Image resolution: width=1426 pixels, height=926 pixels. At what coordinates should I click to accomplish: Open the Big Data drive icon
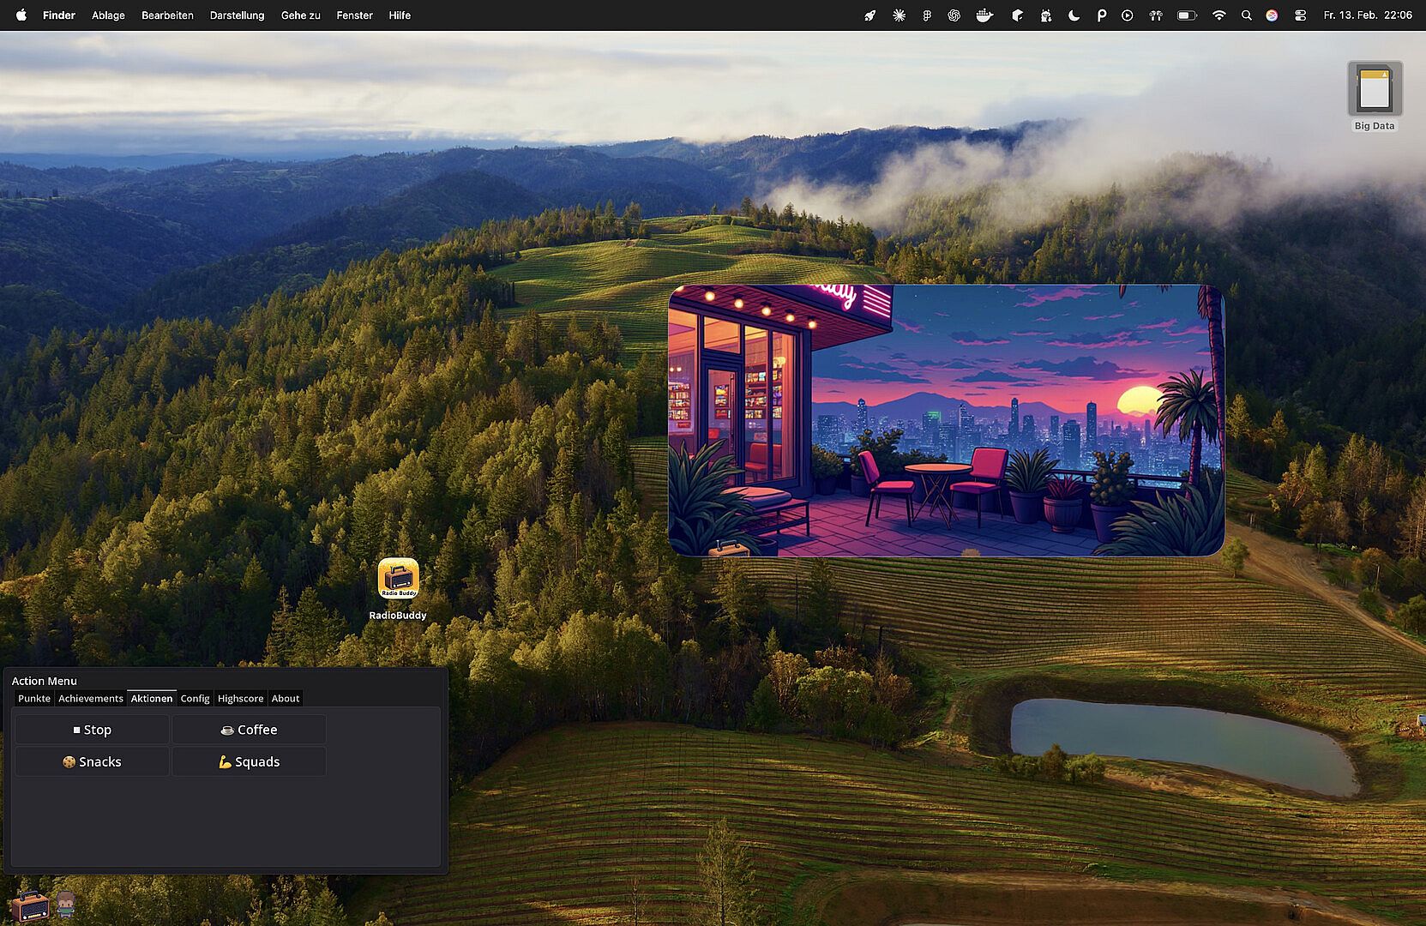[x=1374, y=90]
